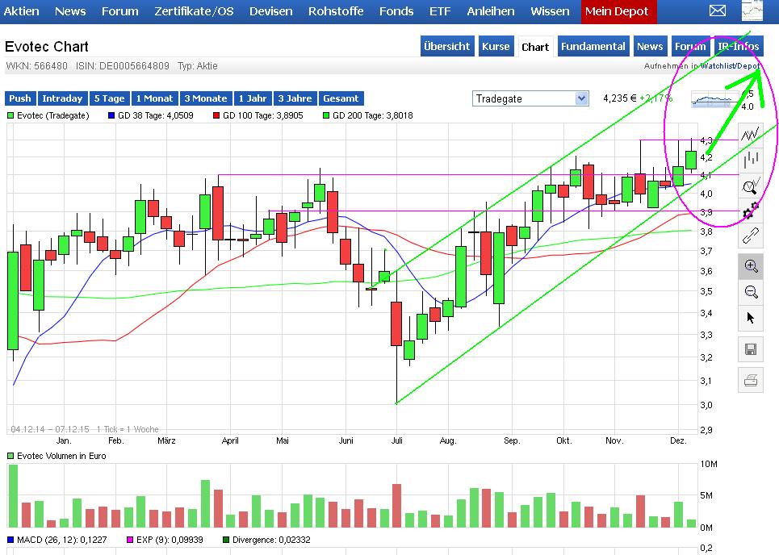Select the Chart tab
Screen dimensions: 779x555
click(x=535, y=47)
